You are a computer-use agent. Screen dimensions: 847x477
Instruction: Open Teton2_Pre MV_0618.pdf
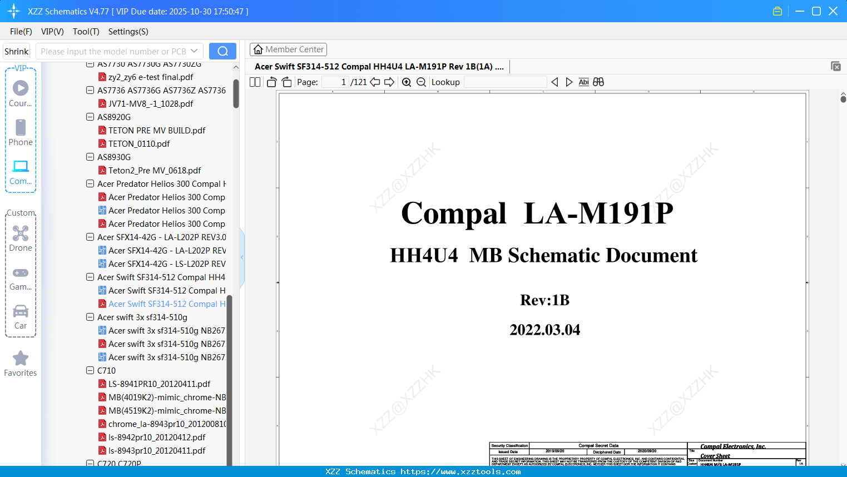point(155,170)
